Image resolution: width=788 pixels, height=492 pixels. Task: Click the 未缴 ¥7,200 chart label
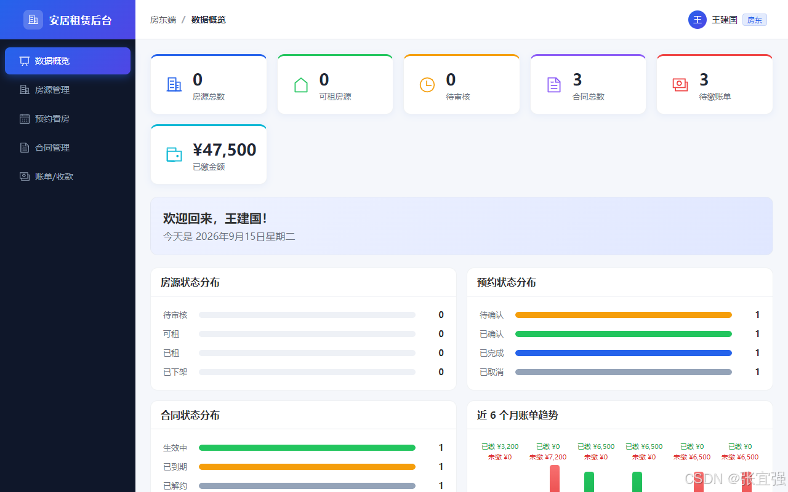548,458
